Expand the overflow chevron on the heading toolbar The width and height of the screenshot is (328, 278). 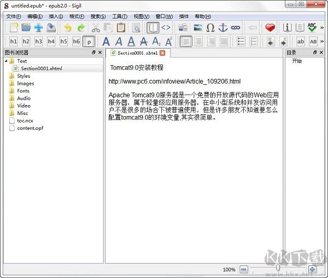pos(322,42)
